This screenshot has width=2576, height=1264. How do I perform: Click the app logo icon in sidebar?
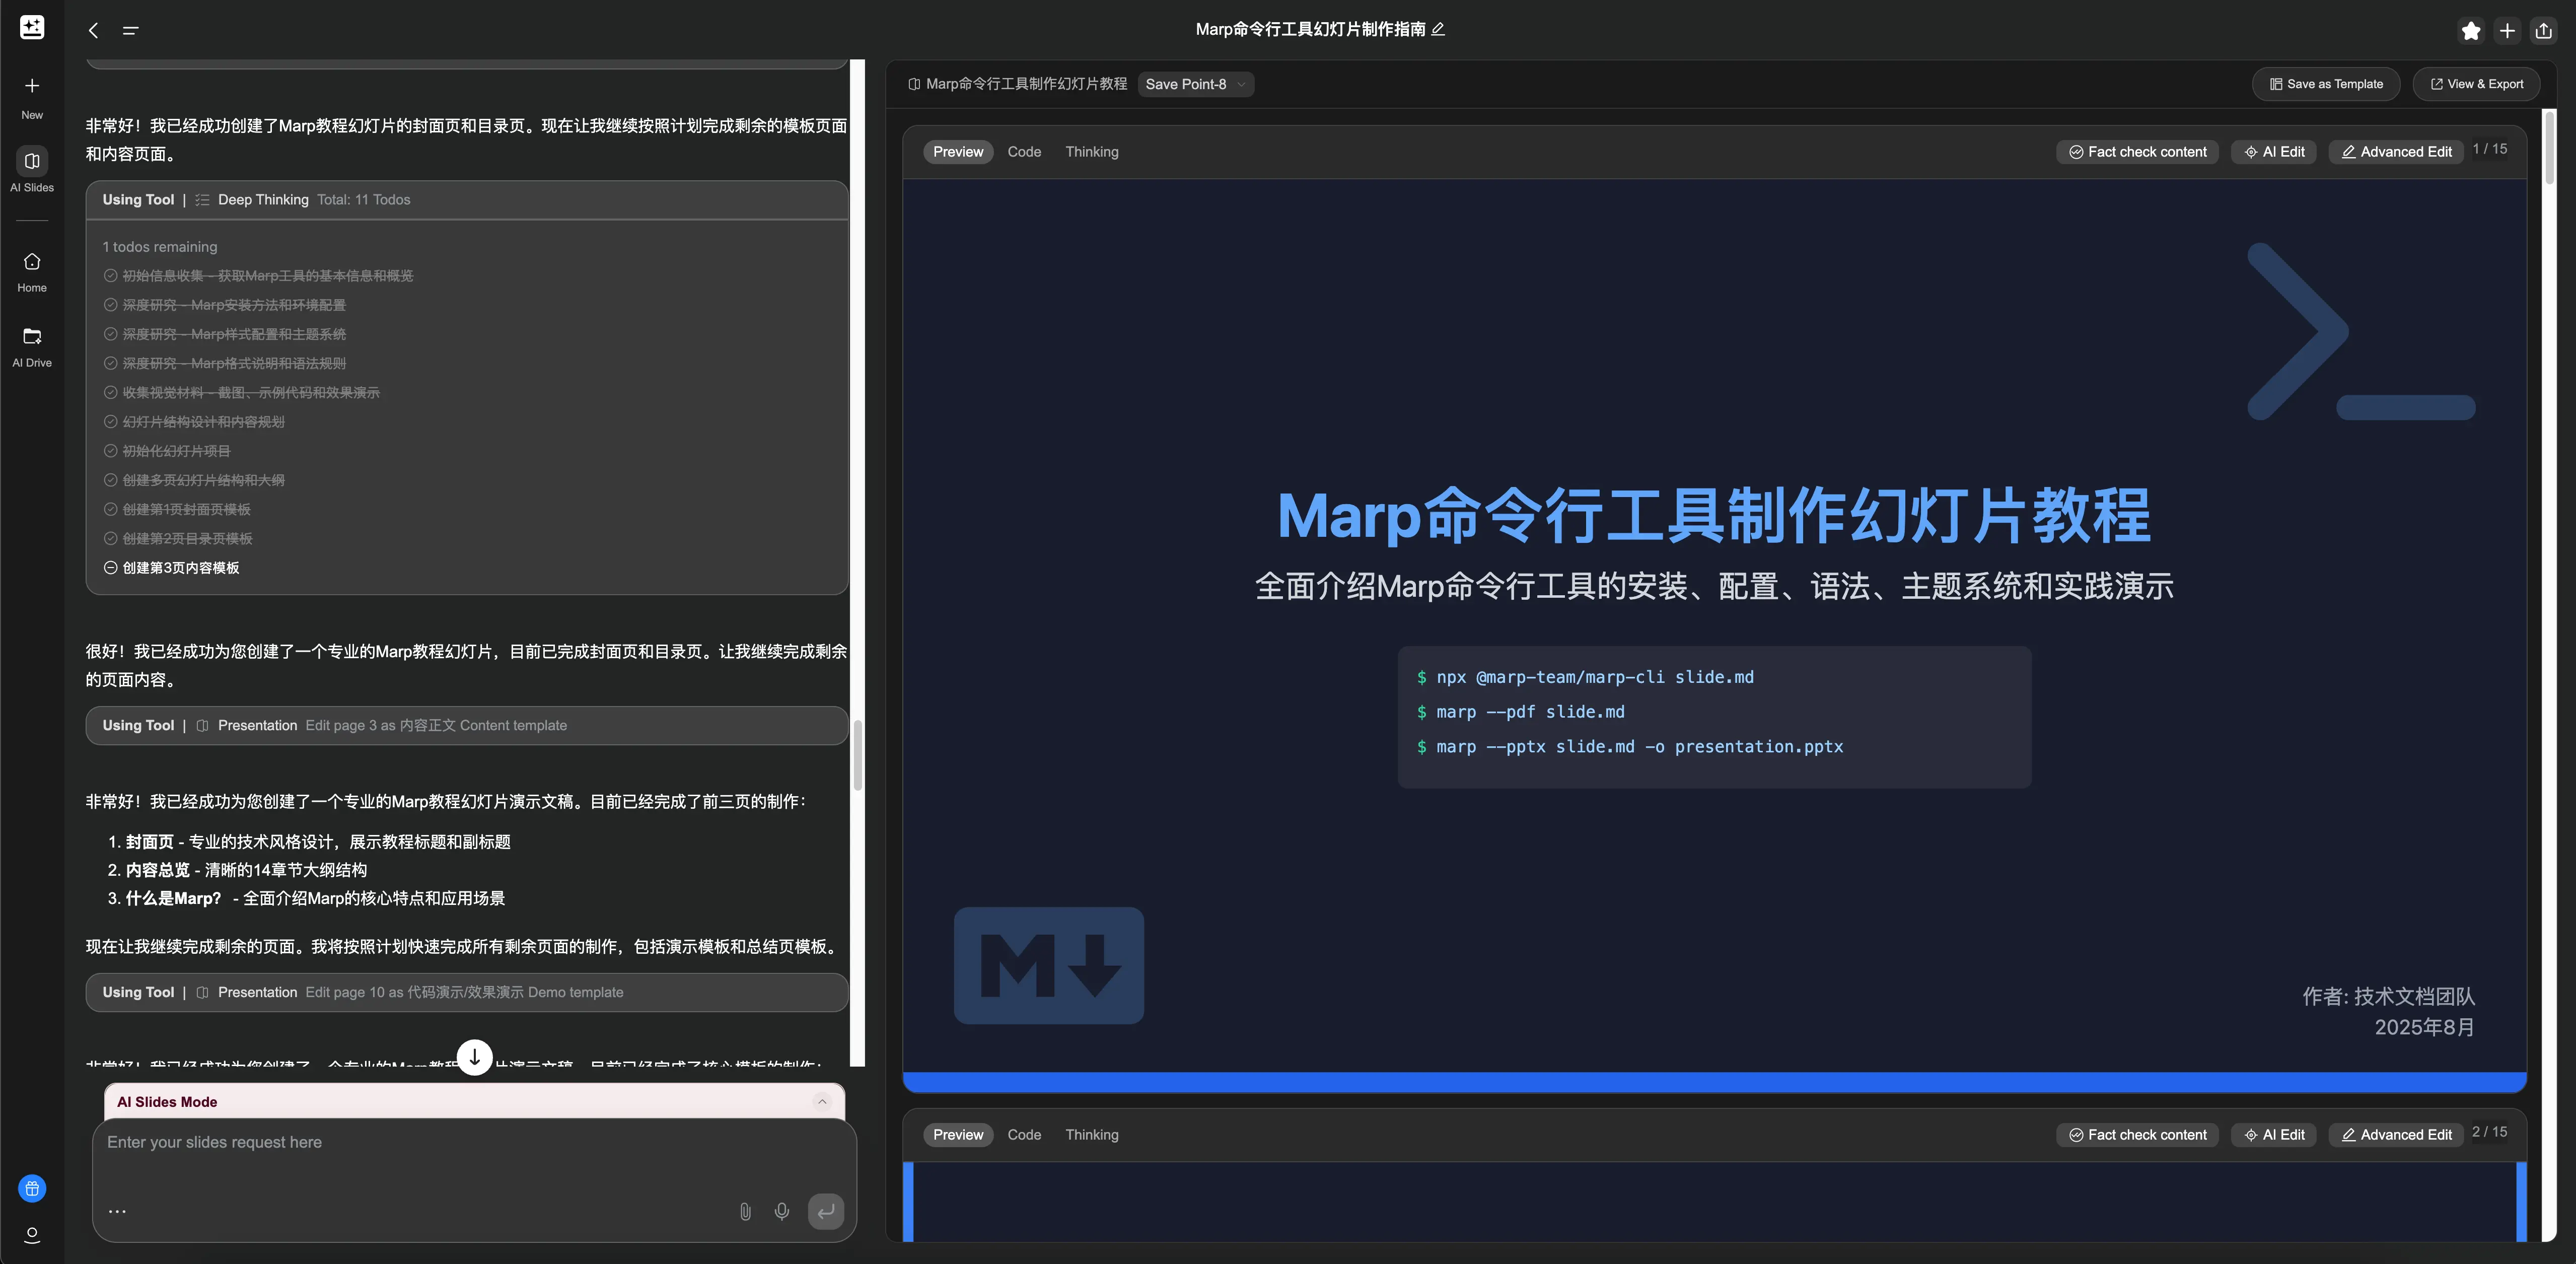(32, 28)
